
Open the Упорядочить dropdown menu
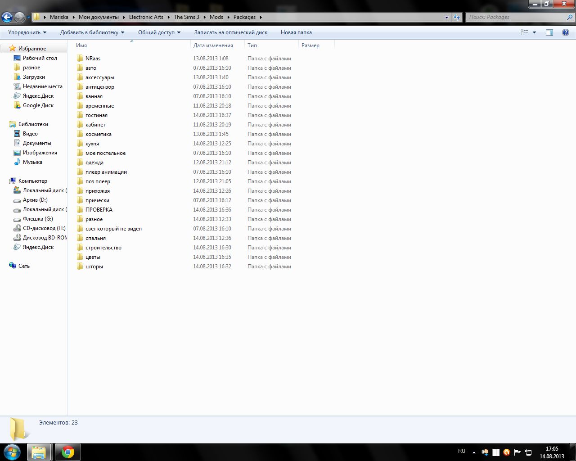click(27, 32)
